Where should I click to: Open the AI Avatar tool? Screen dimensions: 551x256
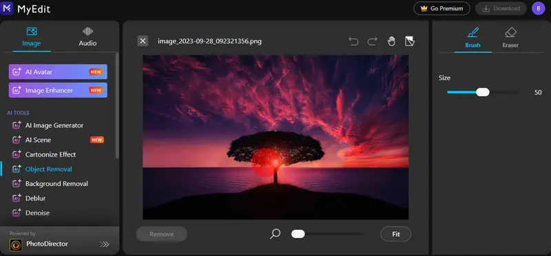58,72
